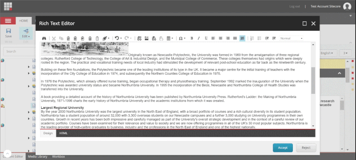Select the HOME ribbon tab
This screenshot has height=160, width=356.
coord(24,20)
